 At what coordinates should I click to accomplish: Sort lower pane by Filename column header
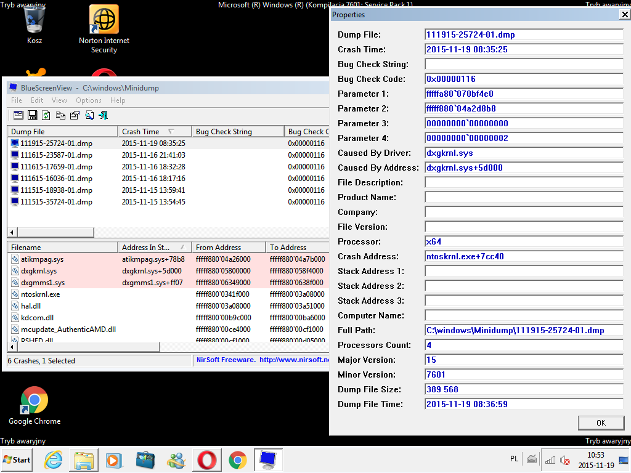coord(62,248)
